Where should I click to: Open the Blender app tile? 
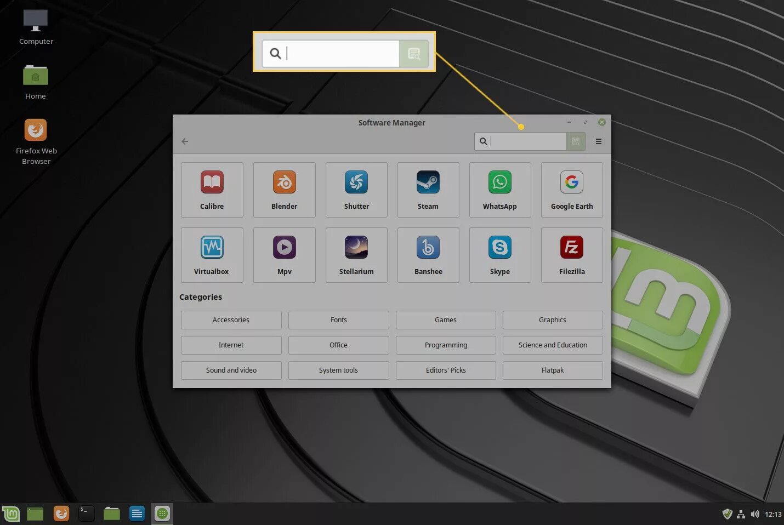coord(285,190)
